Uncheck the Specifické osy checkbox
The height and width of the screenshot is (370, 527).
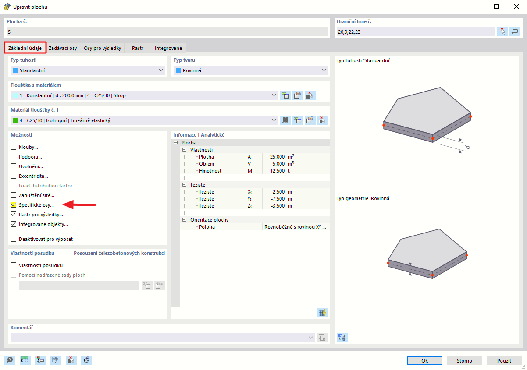pyautogui.click(x=14, y=205)
